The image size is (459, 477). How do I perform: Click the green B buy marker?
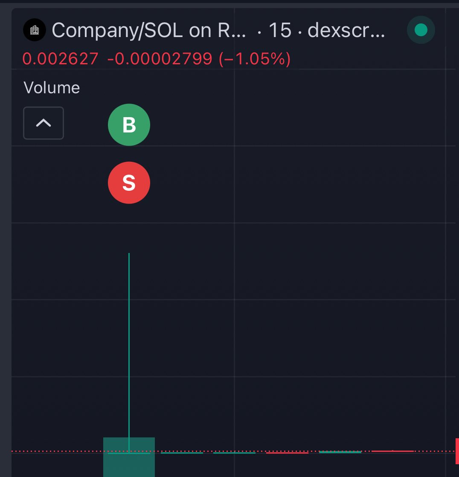129,125
